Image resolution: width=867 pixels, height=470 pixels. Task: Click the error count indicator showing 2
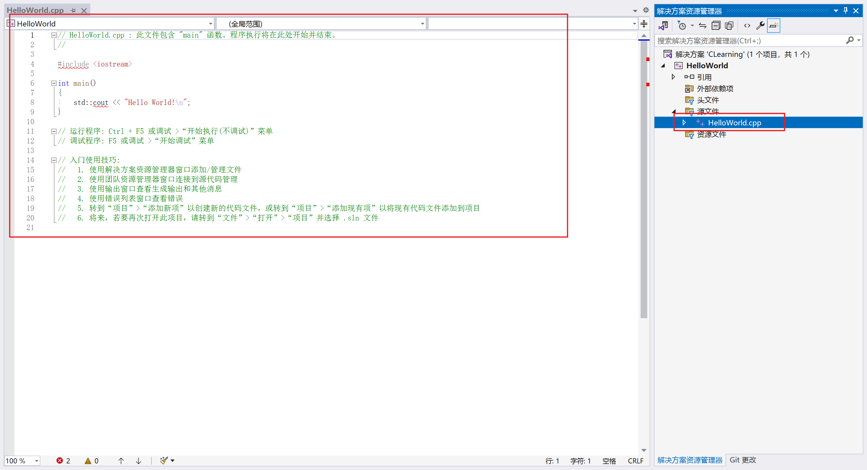[63, 460]
